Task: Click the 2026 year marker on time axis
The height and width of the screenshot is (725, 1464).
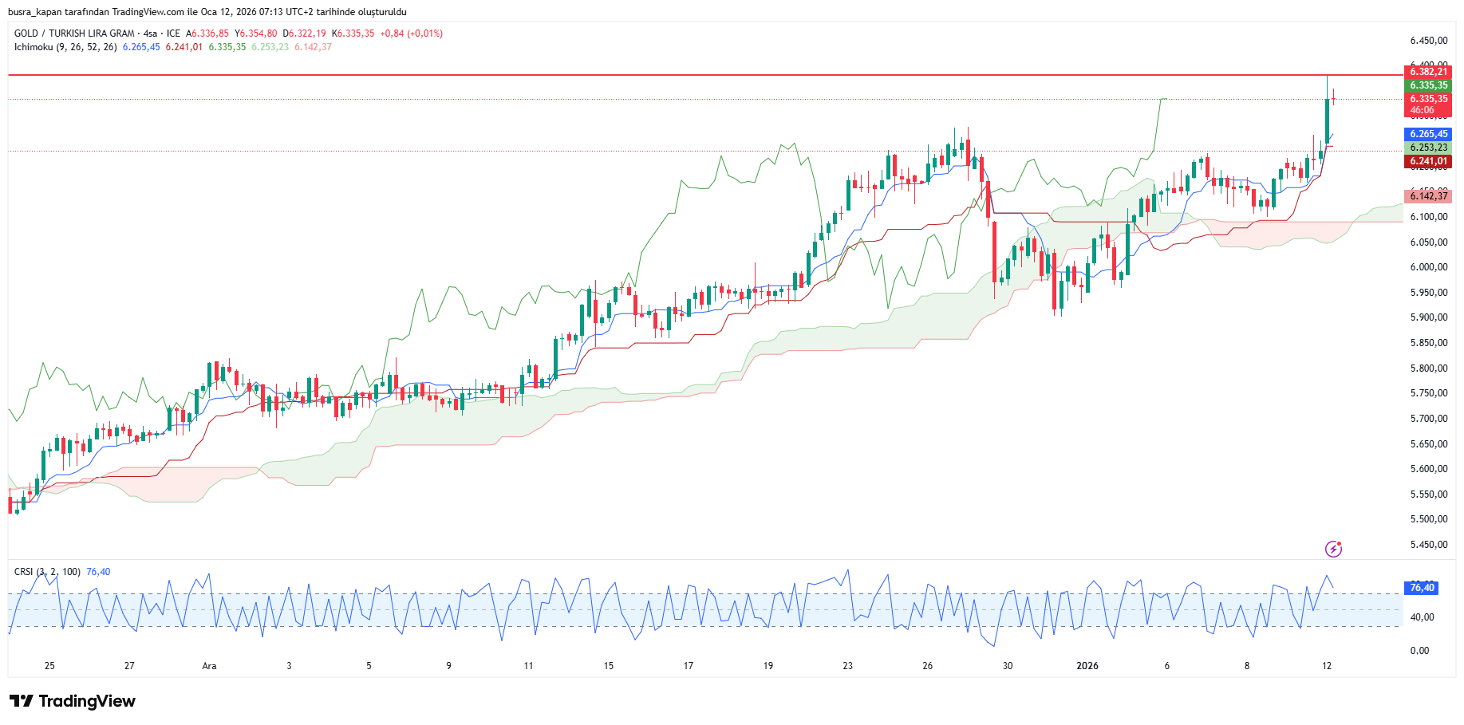Action: 1087,666
